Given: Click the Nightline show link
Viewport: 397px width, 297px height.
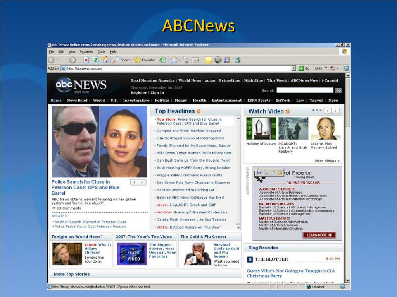Looking at the screenshot, I should click(x=254, y=80).
